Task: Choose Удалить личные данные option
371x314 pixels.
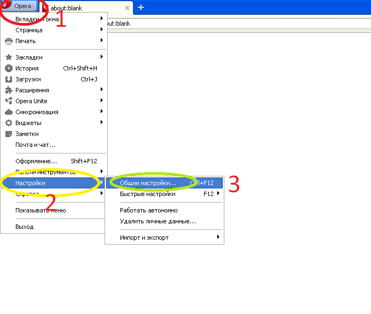Action: click(x=158, y=221)
